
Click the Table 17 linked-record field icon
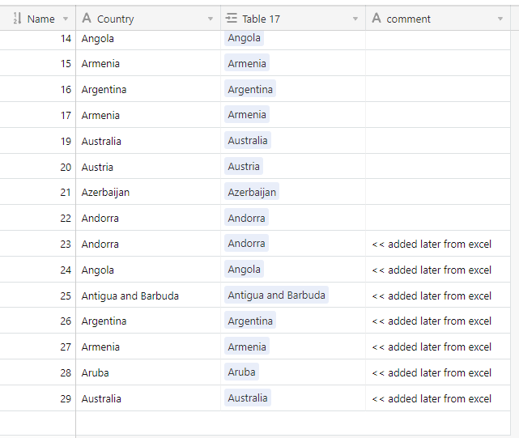tap(232, 18)
